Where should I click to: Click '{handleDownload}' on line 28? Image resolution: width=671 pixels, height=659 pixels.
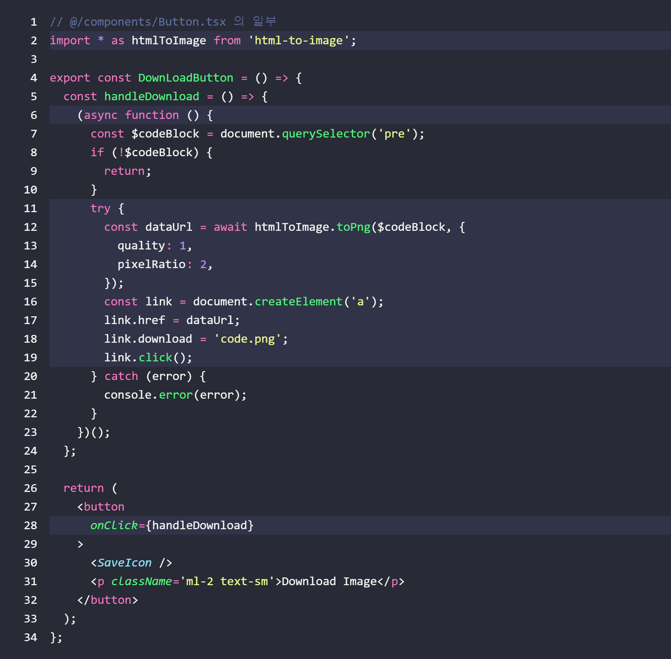click(200, 525)
